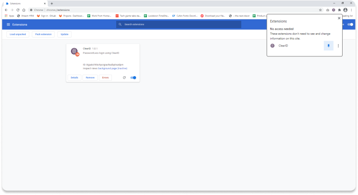Click the No access needed heading
The height and width of the screenshot is (195, 358).
tap(282, 29)
